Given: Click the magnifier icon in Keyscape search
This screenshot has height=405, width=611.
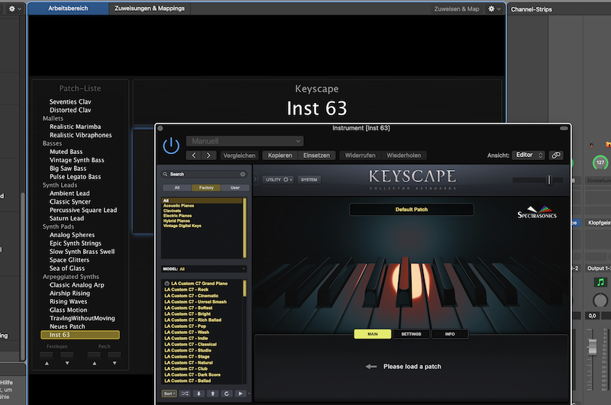Looking at the screenshot, I should 165,175.
